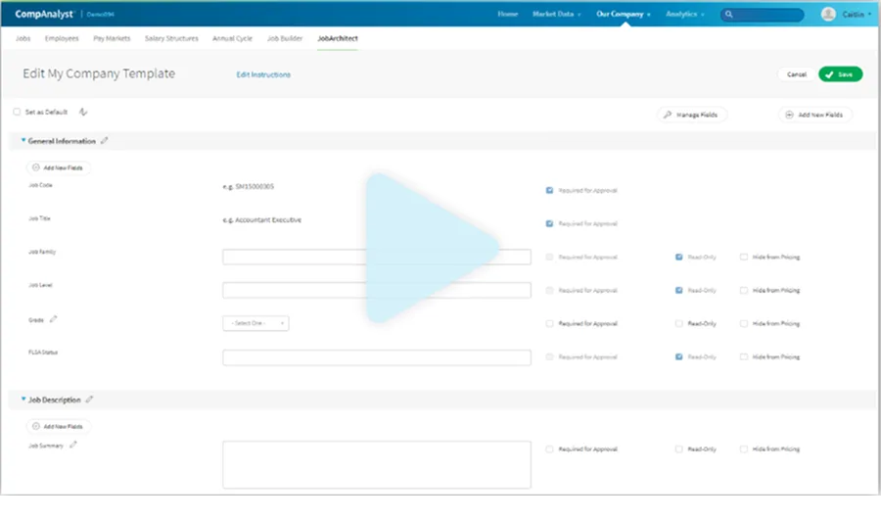The width and height of the screenshot is (881, 520).
Task: Click inside the Job Level input field
Action: point(377,290)
